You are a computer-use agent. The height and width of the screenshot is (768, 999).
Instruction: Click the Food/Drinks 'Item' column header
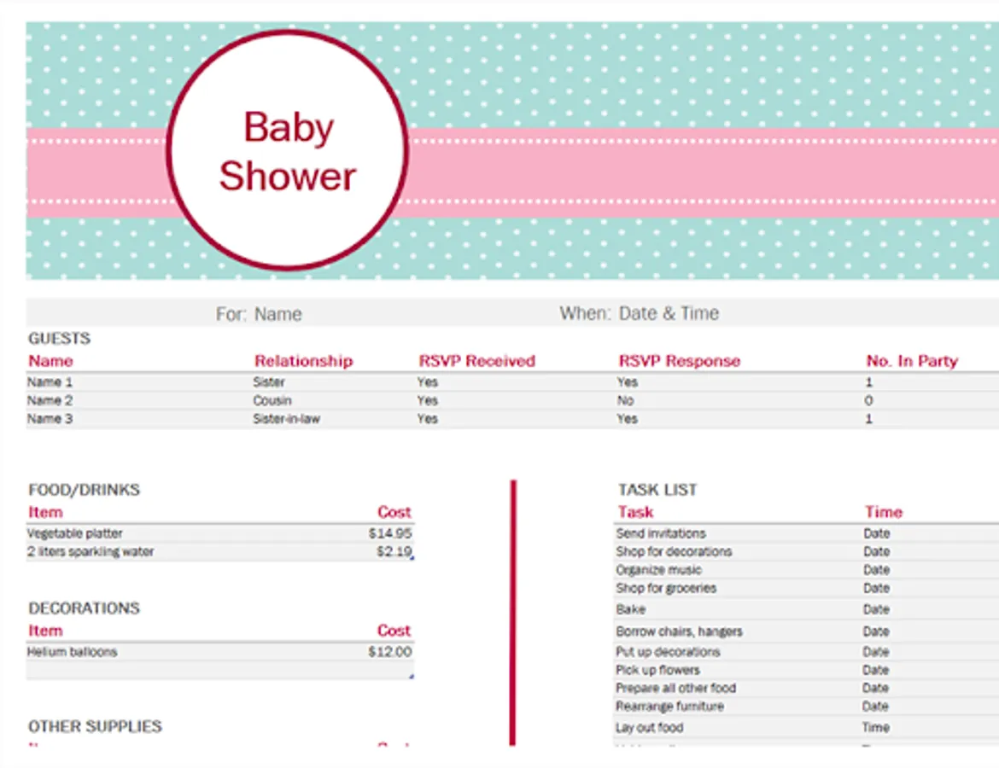coord(45,512)
